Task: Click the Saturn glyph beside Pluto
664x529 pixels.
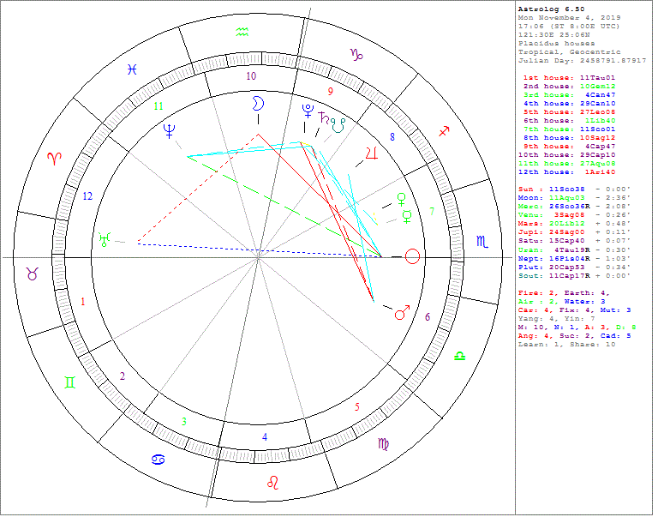Action: tap(325, 117)
